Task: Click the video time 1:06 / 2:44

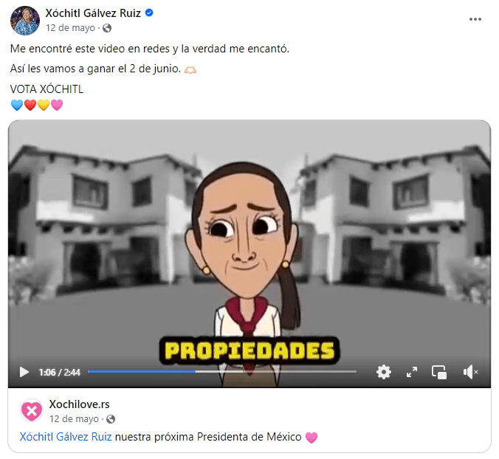Action: point(60,372)
